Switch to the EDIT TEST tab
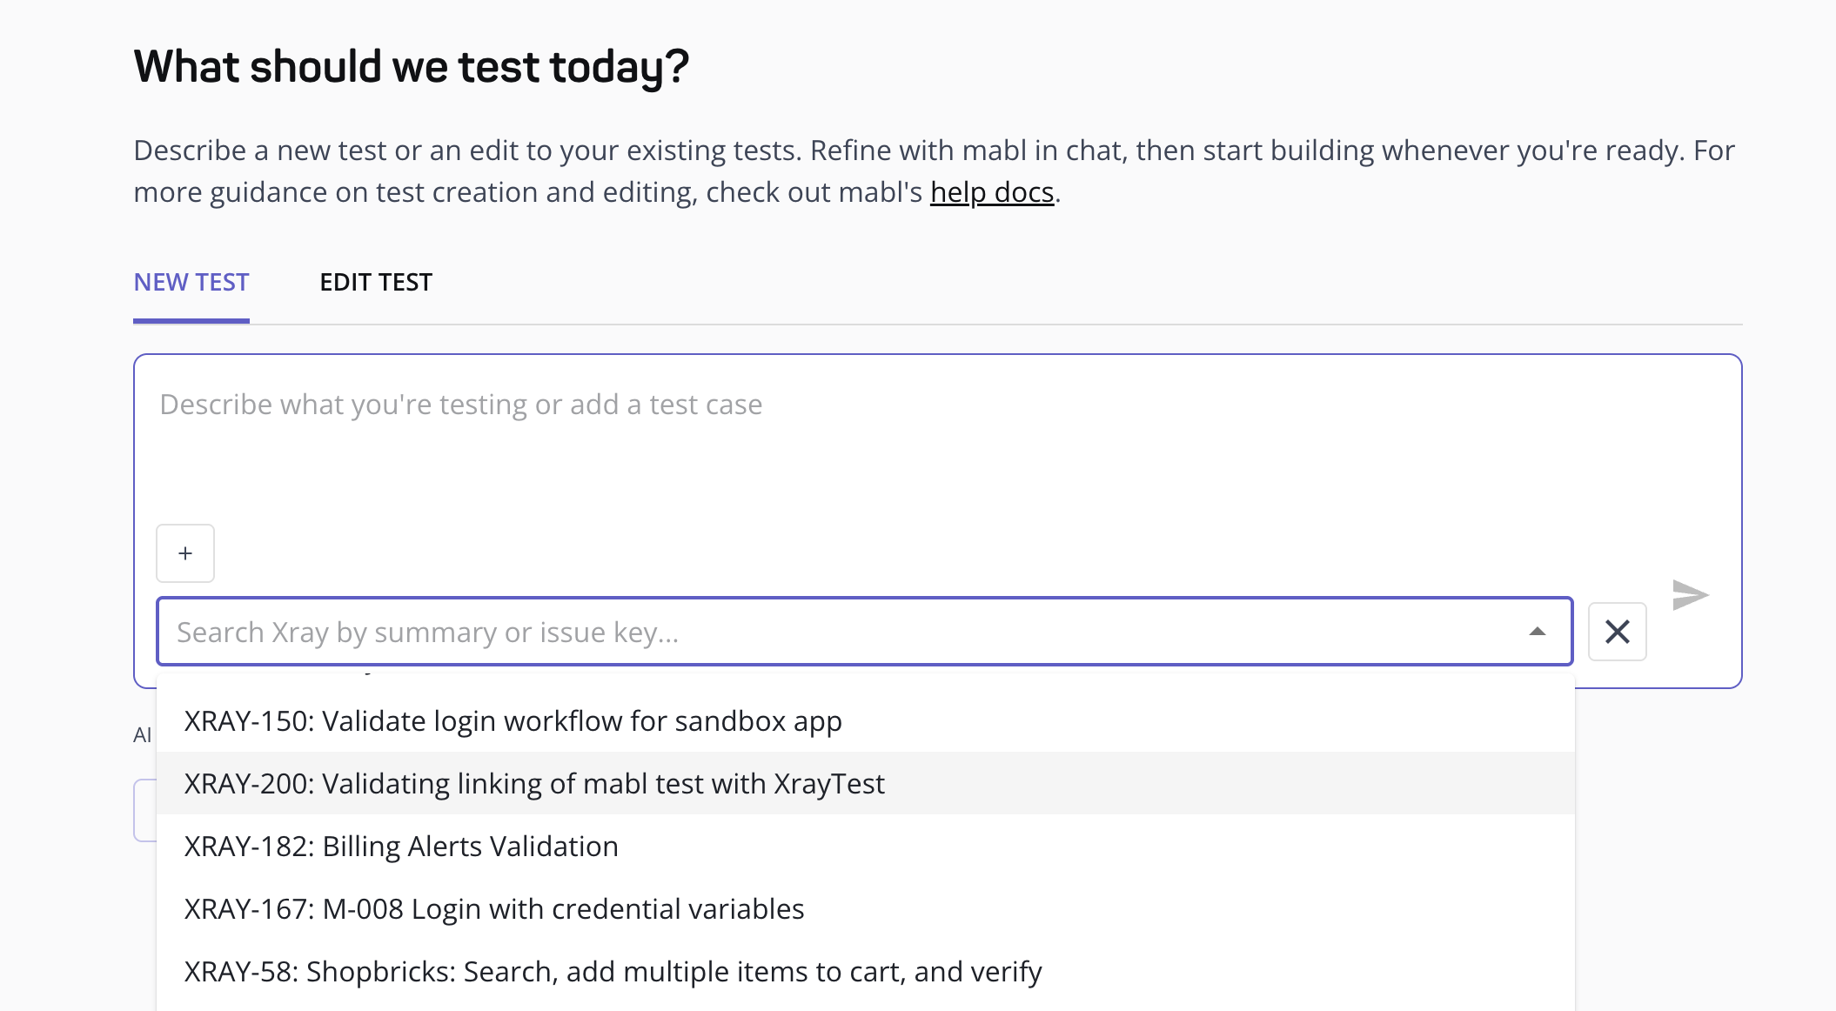 tap(376, 283)
